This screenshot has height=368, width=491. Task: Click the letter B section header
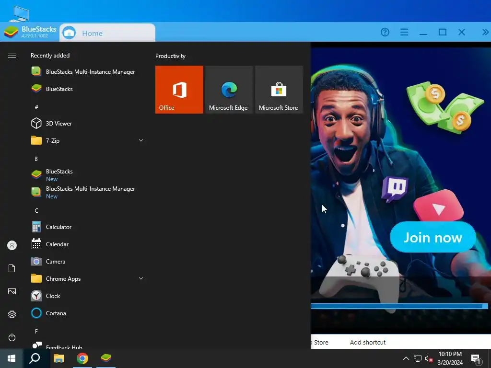point(36,159)
